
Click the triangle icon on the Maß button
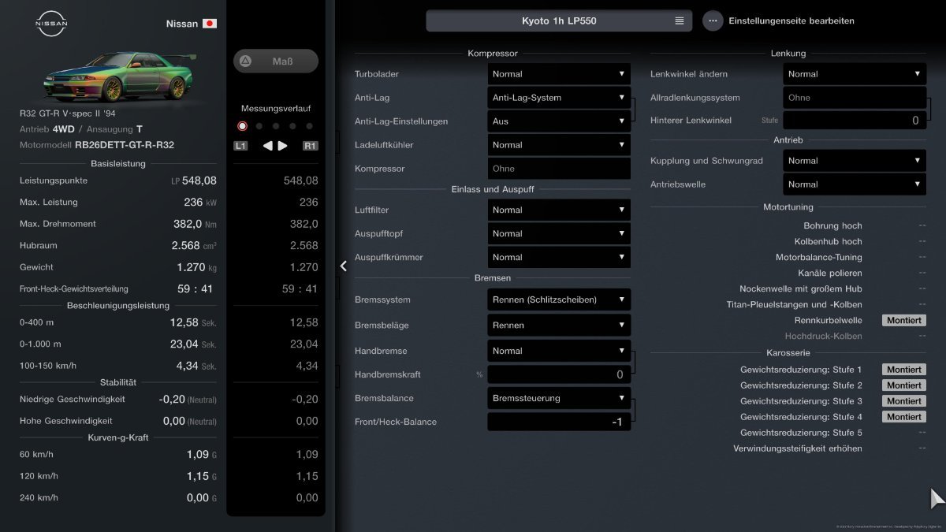(x=245, y=61)
